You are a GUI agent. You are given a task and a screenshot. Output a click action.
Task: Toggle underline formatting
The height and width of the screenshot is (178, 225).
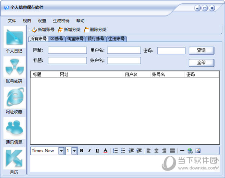(x=97, y=151)
